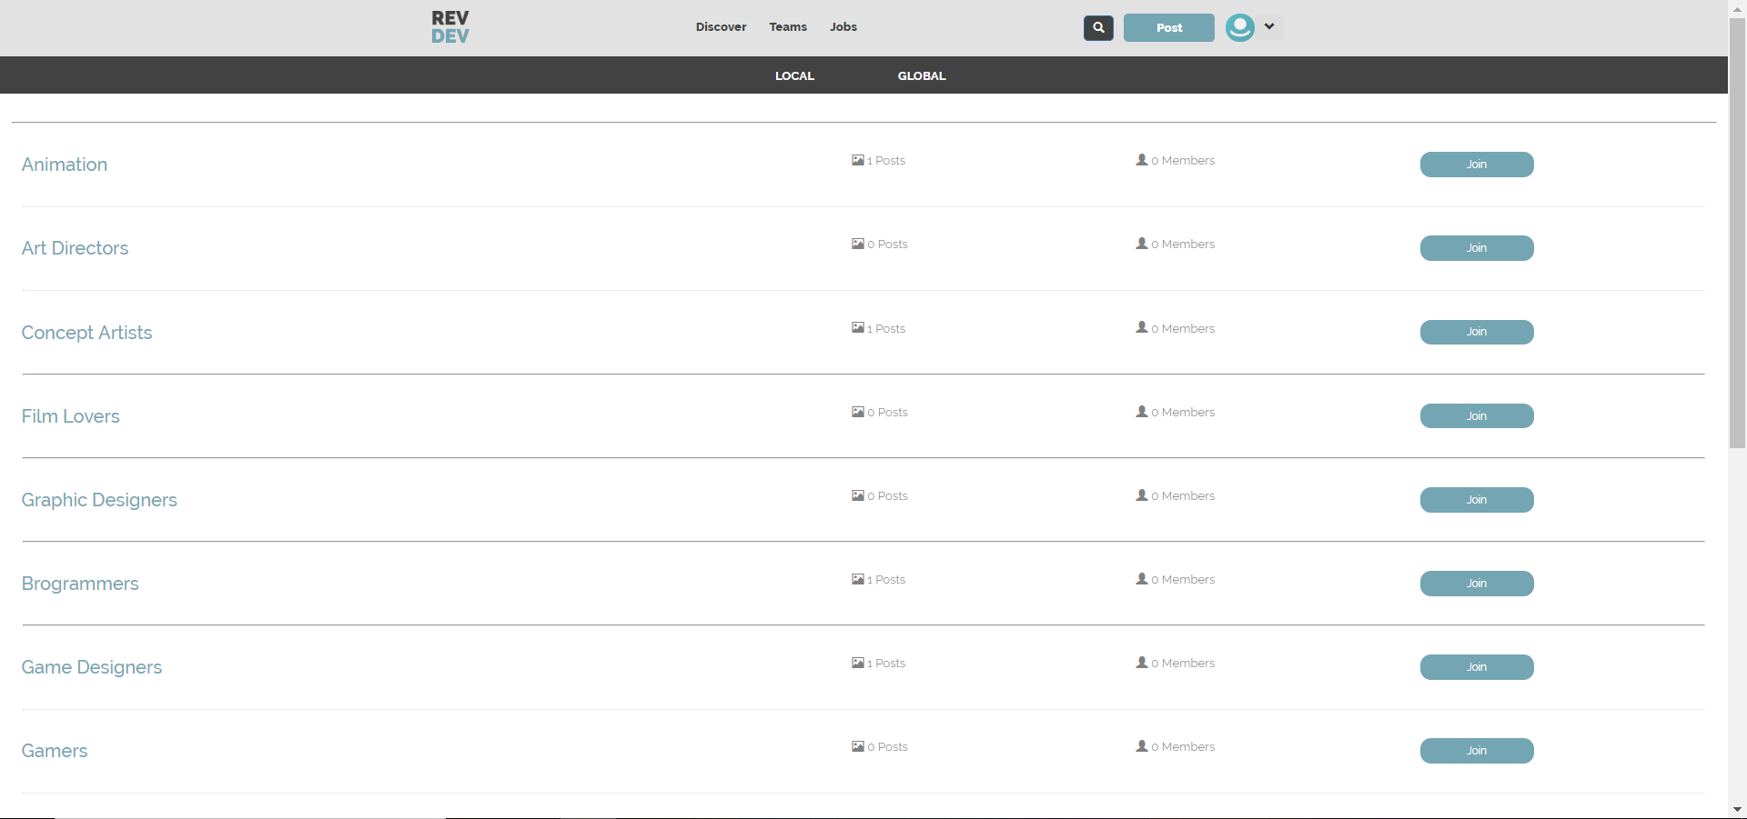Join the Concept Artists group
Image resolution: width=1747 pixels, height=819 pixels.
[1477, 332]
